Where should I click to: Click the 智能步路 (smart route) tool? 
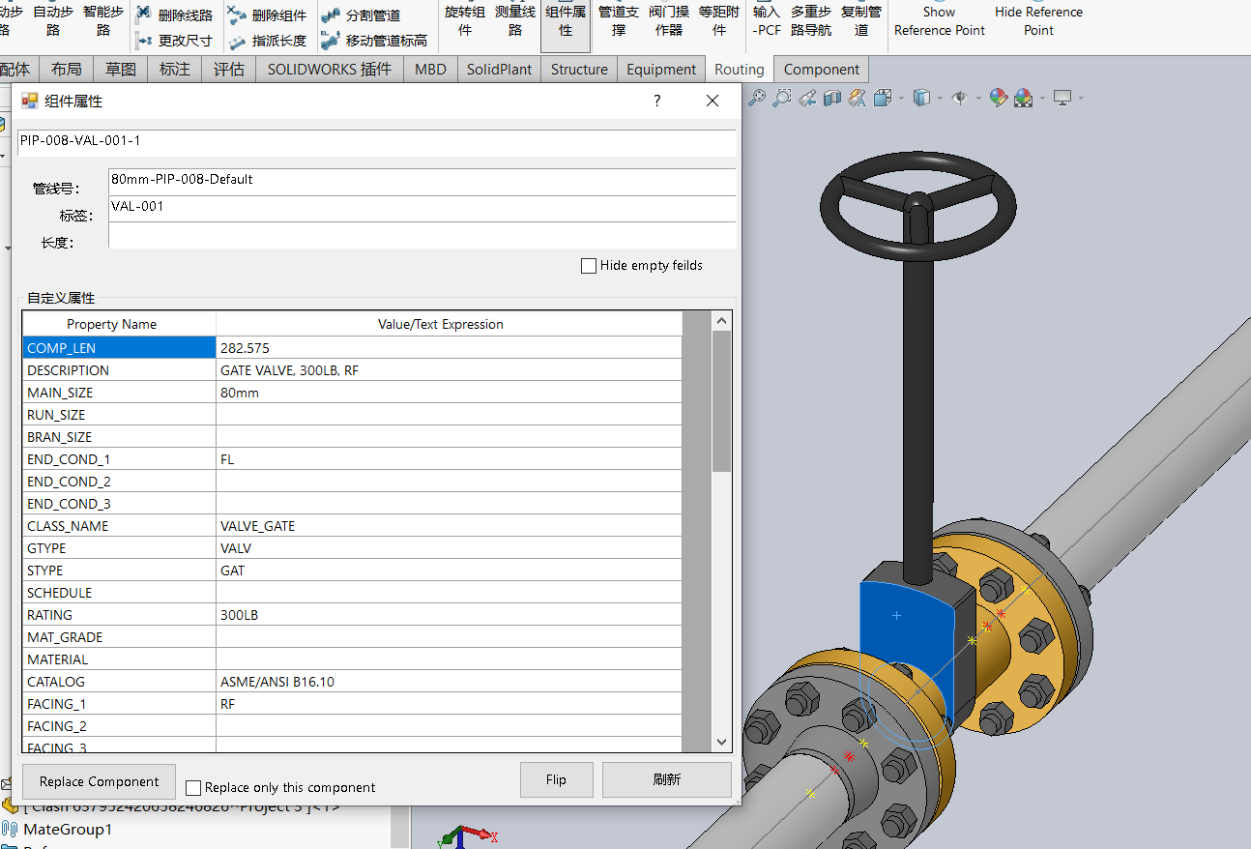pos(103,20)
